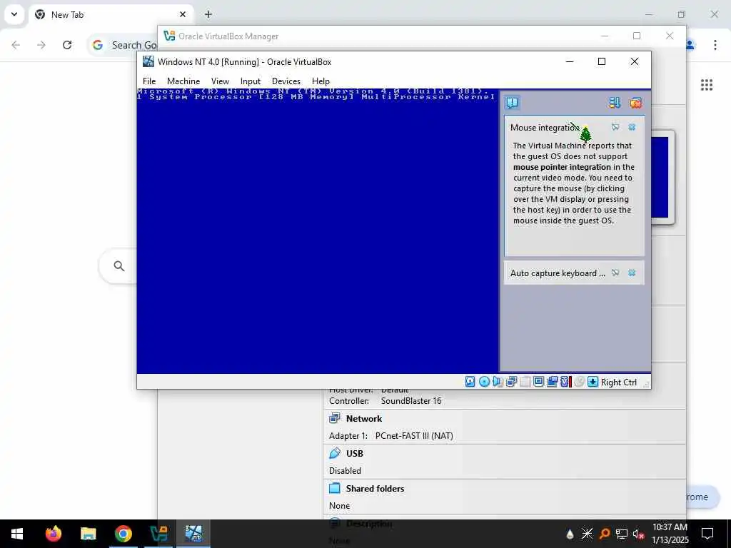Click the Shared folders icon in VirtualBox Manager

tap(335, 488)
